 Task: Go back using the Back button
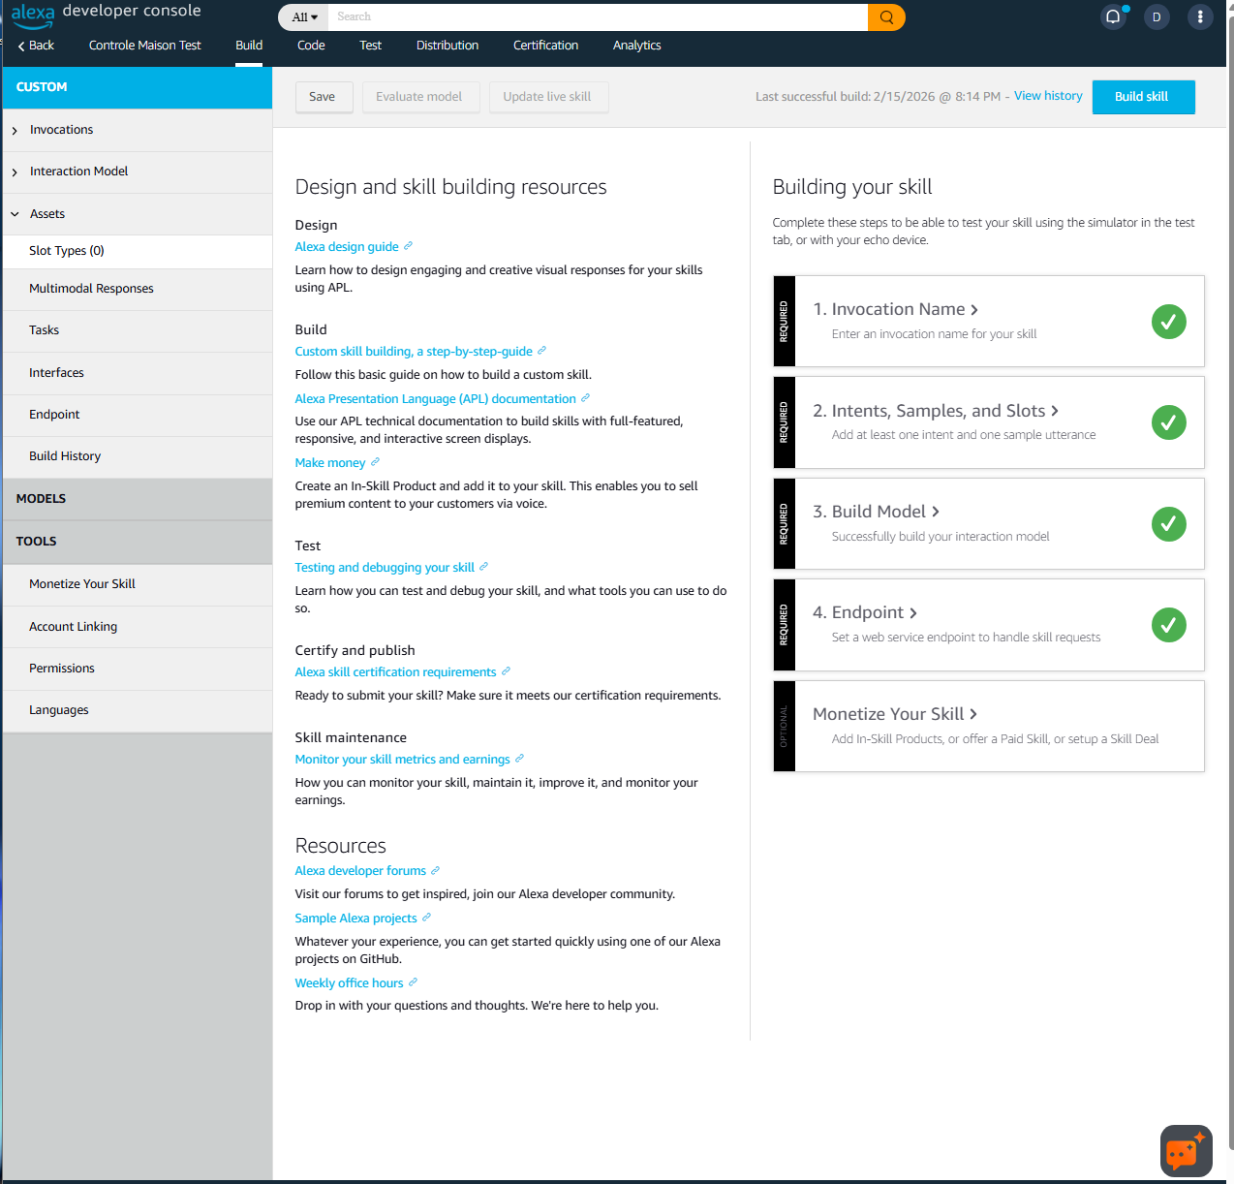[36, 46]
